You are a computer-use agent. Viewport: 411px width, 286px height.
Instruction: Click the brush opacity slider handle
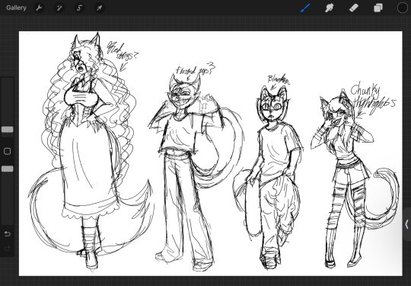pyautogui.click(x=8, y=169)
